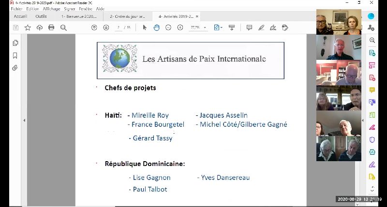The width and height of the screenshot is (387, 207).
Task: Click the stamp tool icon
Action: click(285, 28)
